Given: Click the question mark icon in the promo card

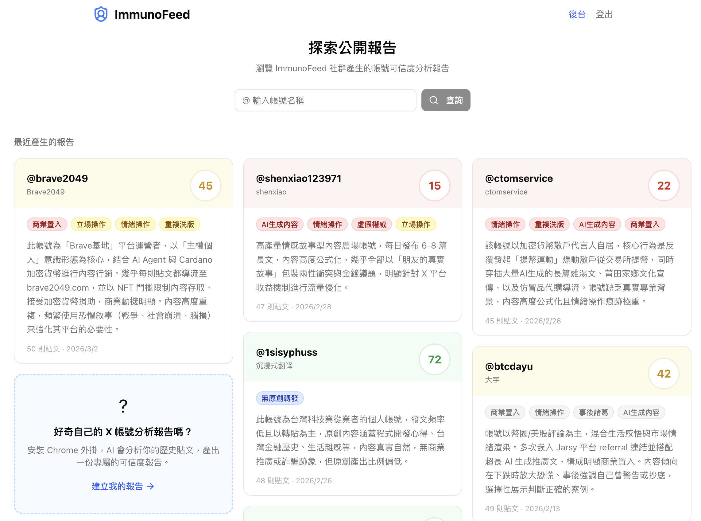Looking at the screenshot, I should [x=123, y=406].
